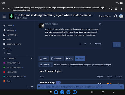Open My posts in sidebar
Viewport: 125px width, 95px height.
pyautogui.click(x=10, y=30)
